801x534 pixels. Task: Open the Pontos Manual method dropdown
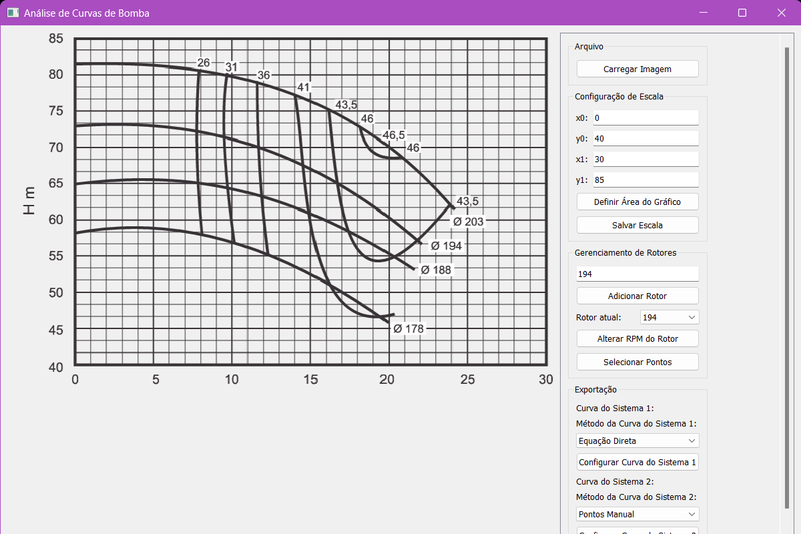click(x=637, y=514)
